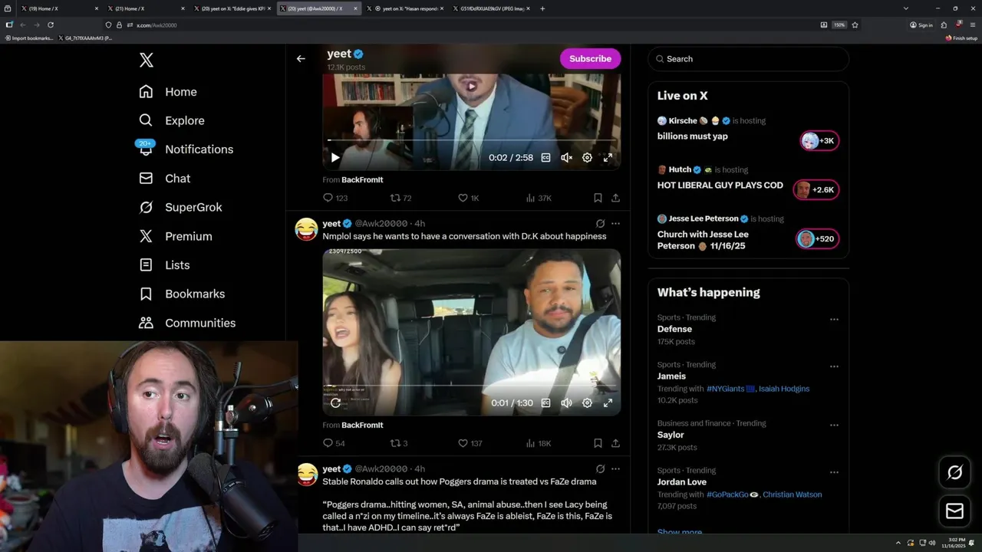Click browser Sign in button

point(921,25)
